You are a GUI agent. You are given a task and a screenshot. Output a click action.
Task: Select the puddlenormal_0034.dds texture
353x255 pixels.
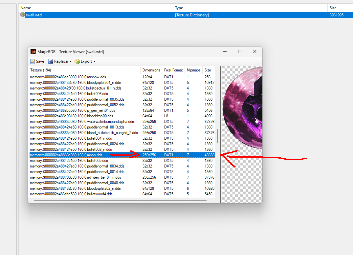pyautogui.click(x=122, y=166)
